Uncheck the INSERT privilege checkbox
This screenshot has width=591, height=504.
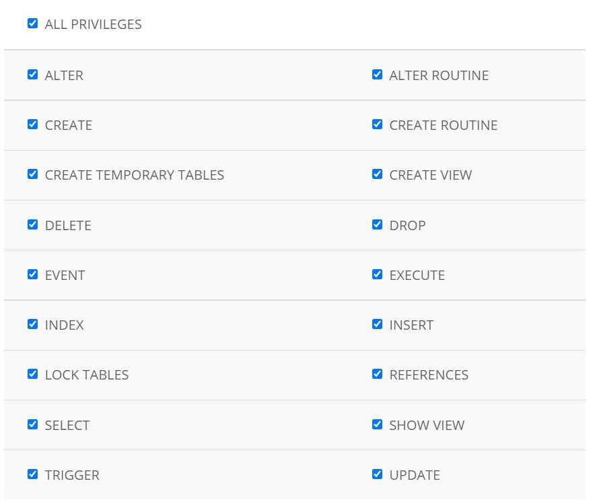point(377,324)
